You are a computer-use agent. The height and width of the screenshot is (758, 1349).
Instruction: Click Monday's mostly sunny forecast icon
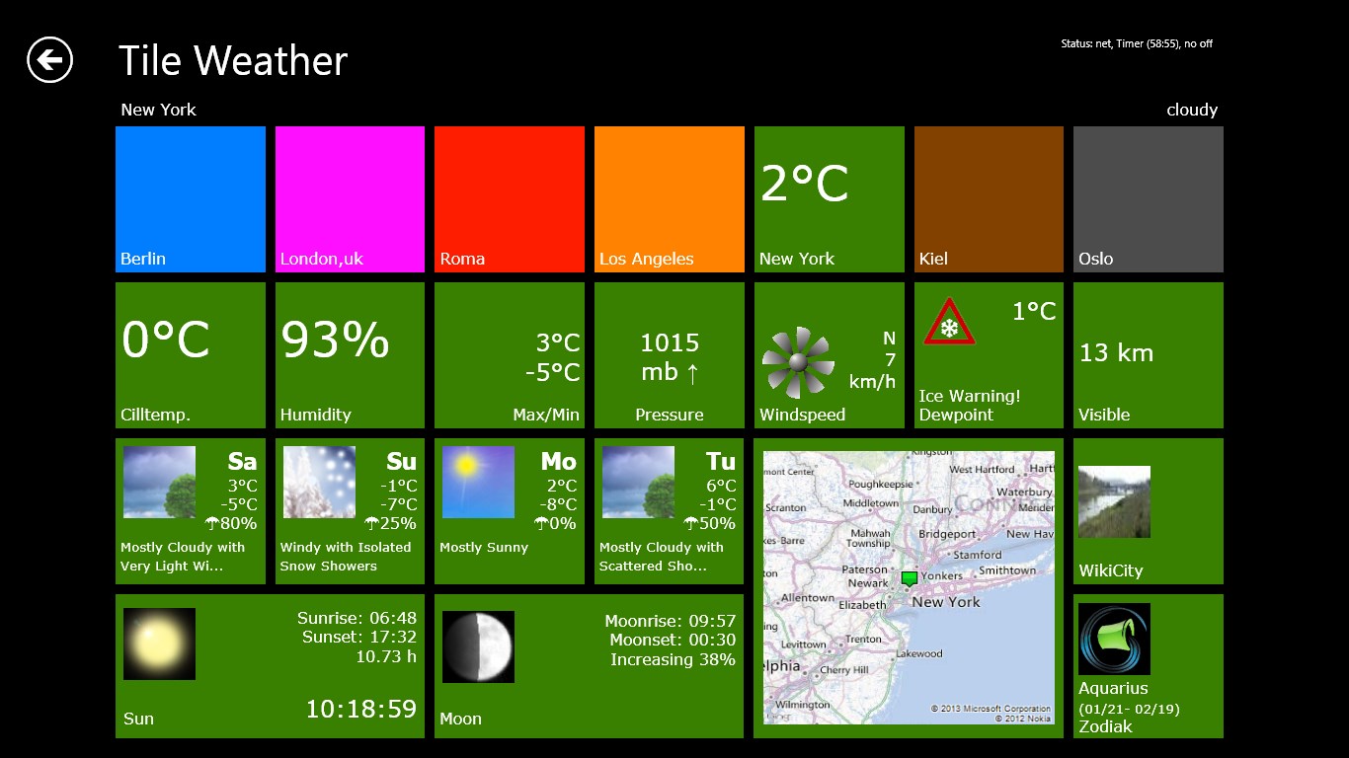[x=478, y=482]
